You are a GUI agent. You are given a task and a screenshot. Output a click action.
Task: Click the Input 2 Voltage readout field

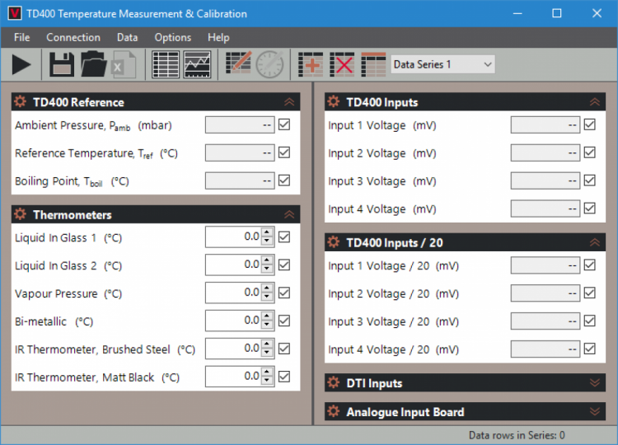click(x=545, y=153)
